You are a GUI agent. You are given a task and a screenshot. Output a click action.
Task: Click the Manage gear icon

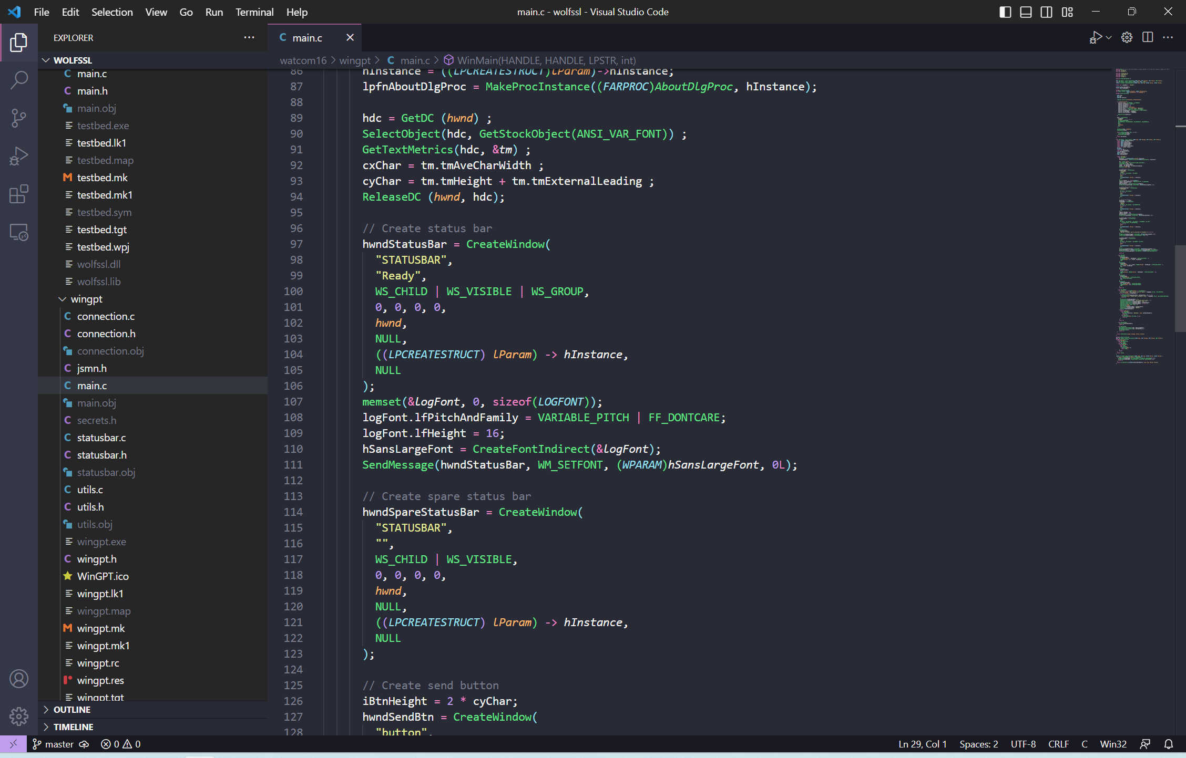(x=19, y=715)
